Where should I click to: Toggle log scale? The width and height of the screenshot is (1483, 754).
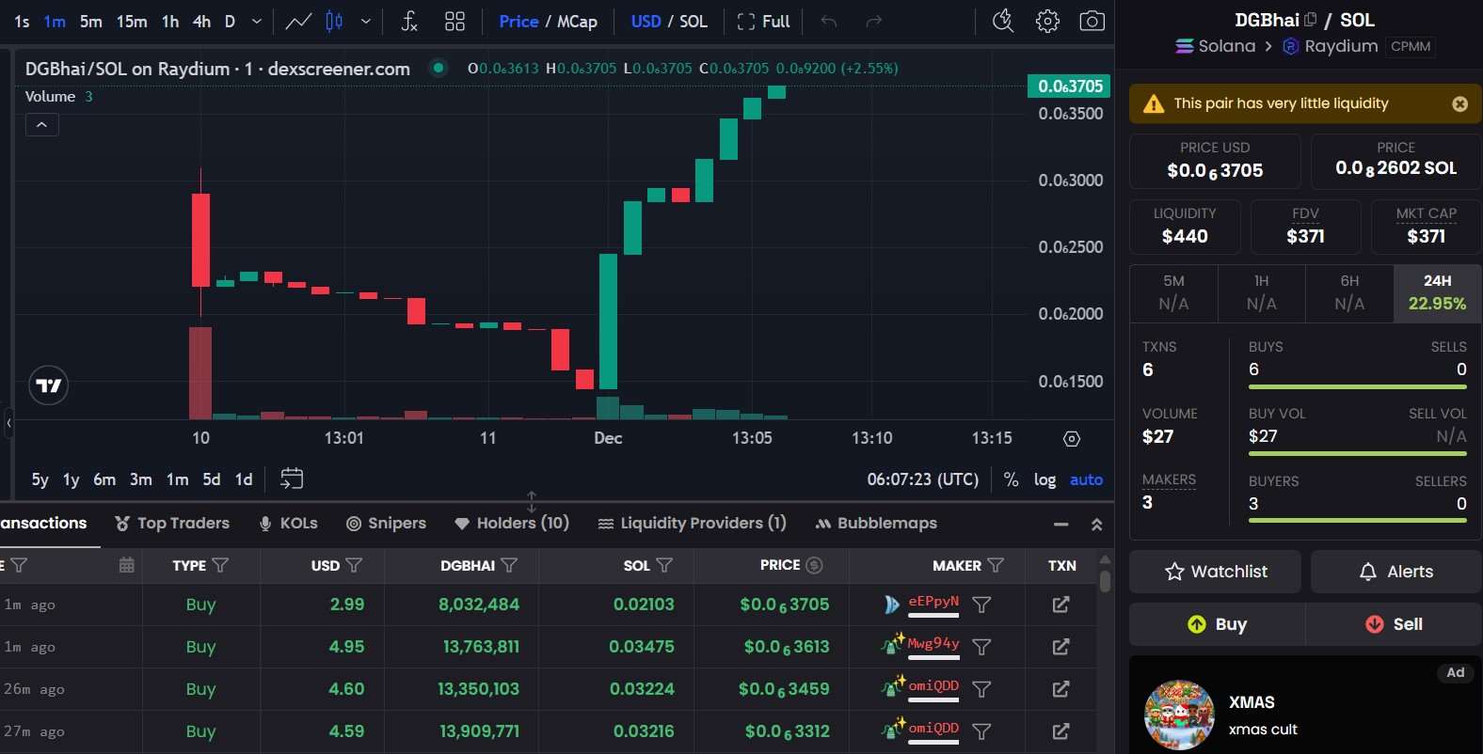point(1044,479)
